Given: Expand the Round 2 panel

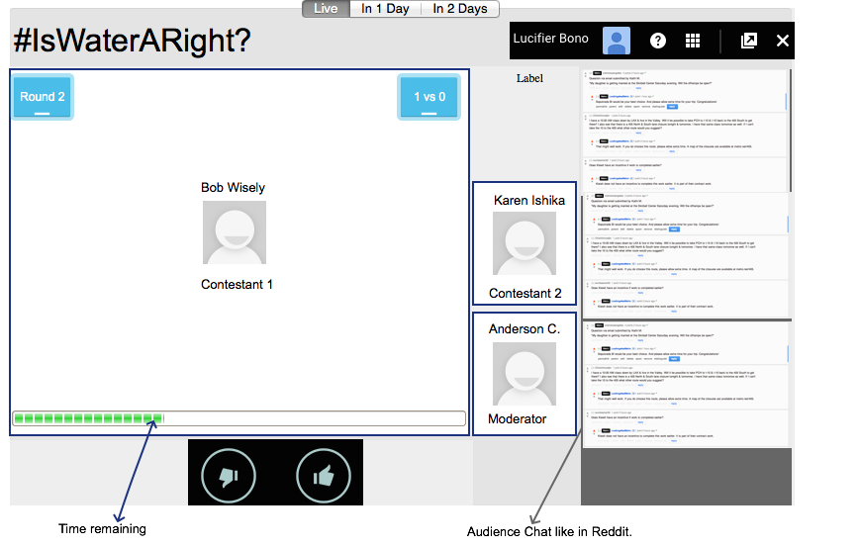Looking at the screenshot, I should coord(43,98).
